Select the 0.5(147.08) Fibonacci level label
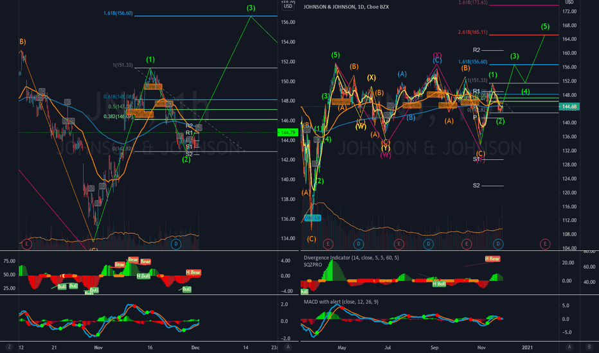The width and height of the screenshot is (599, 353). 120,107
